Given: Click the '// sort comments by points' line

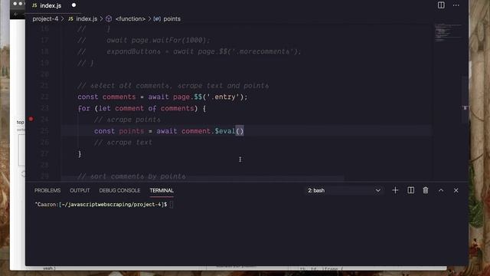Looking at the screenshot, I should (x=132, y=176).
